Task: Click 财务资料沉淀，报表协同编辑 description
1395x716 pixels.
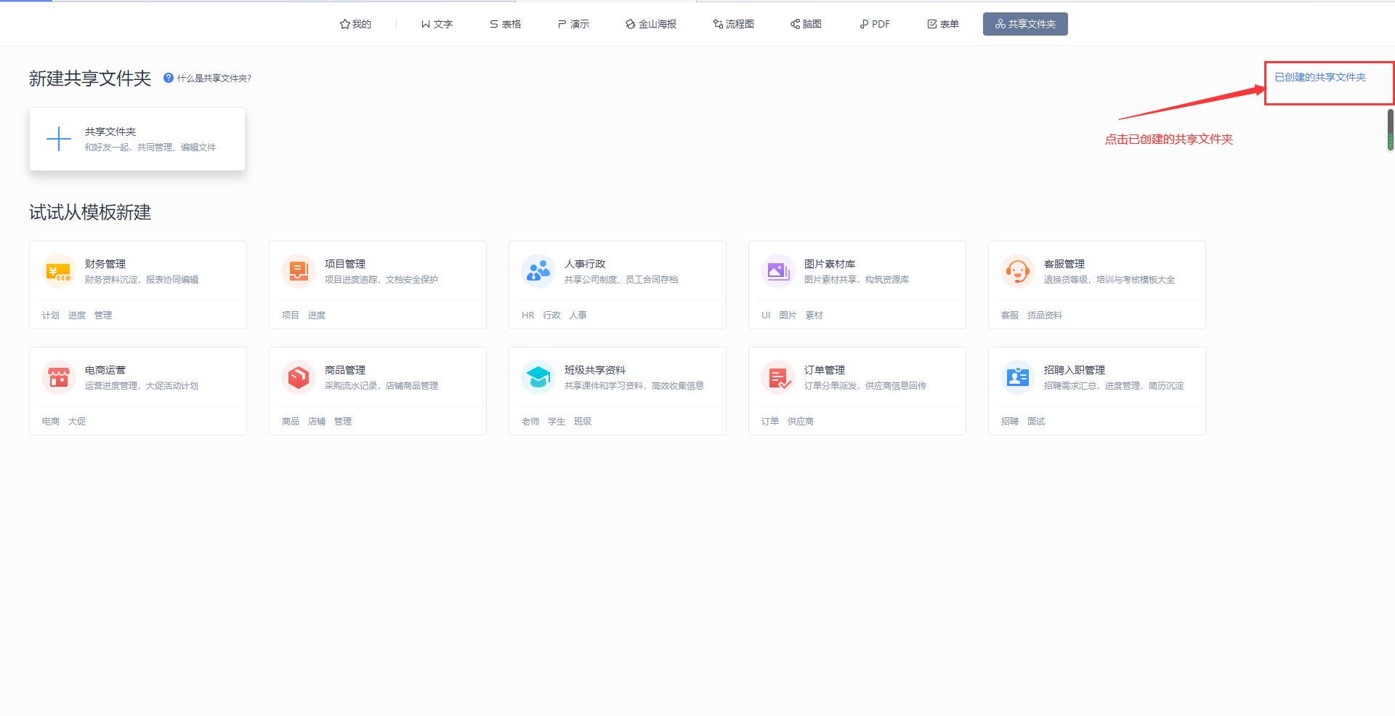Action: [x=142, y=280]
